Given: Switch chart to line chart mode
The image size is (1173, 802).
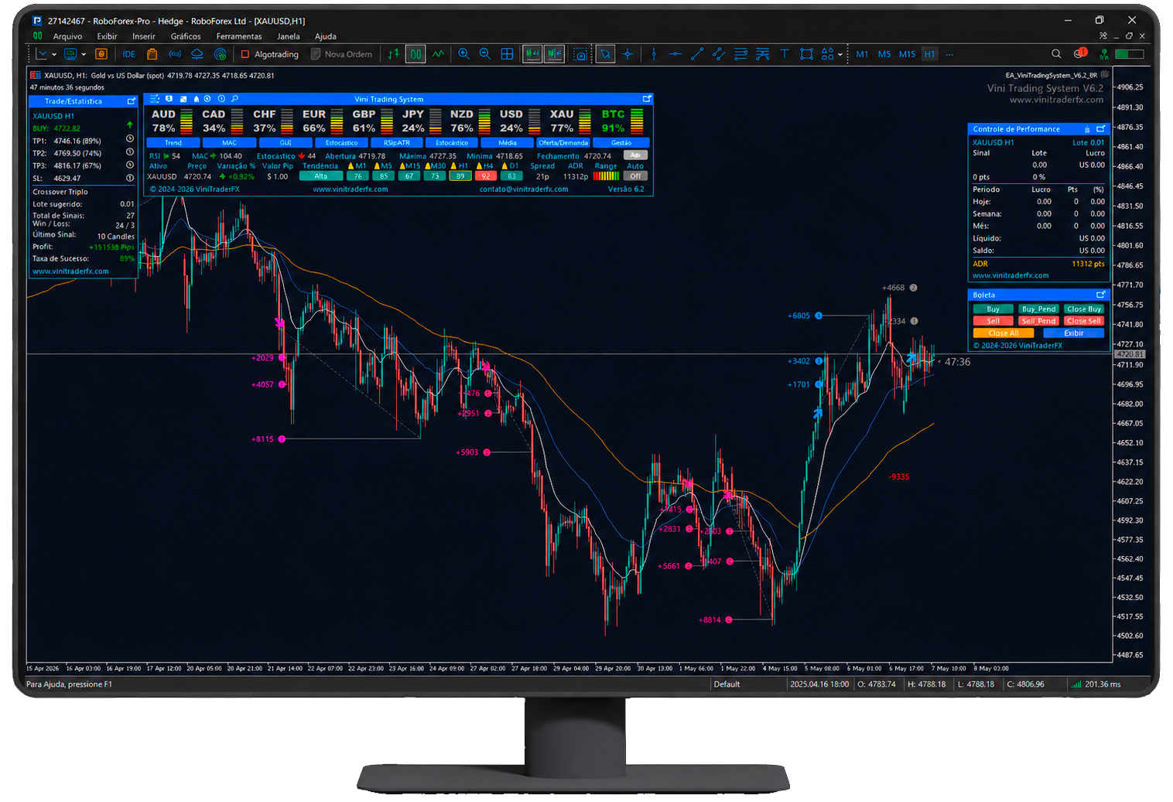Looking at the screenshot, I should pos(439,54).
